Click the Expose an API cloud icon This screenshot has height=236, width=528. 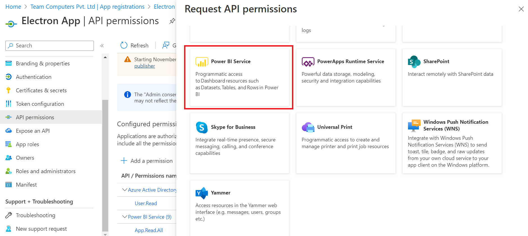click(x=9, y=131)
